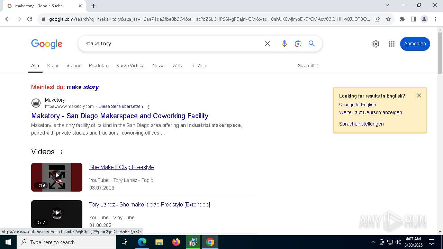
Task: Go back to the previous page
Action: coord(8,19)
